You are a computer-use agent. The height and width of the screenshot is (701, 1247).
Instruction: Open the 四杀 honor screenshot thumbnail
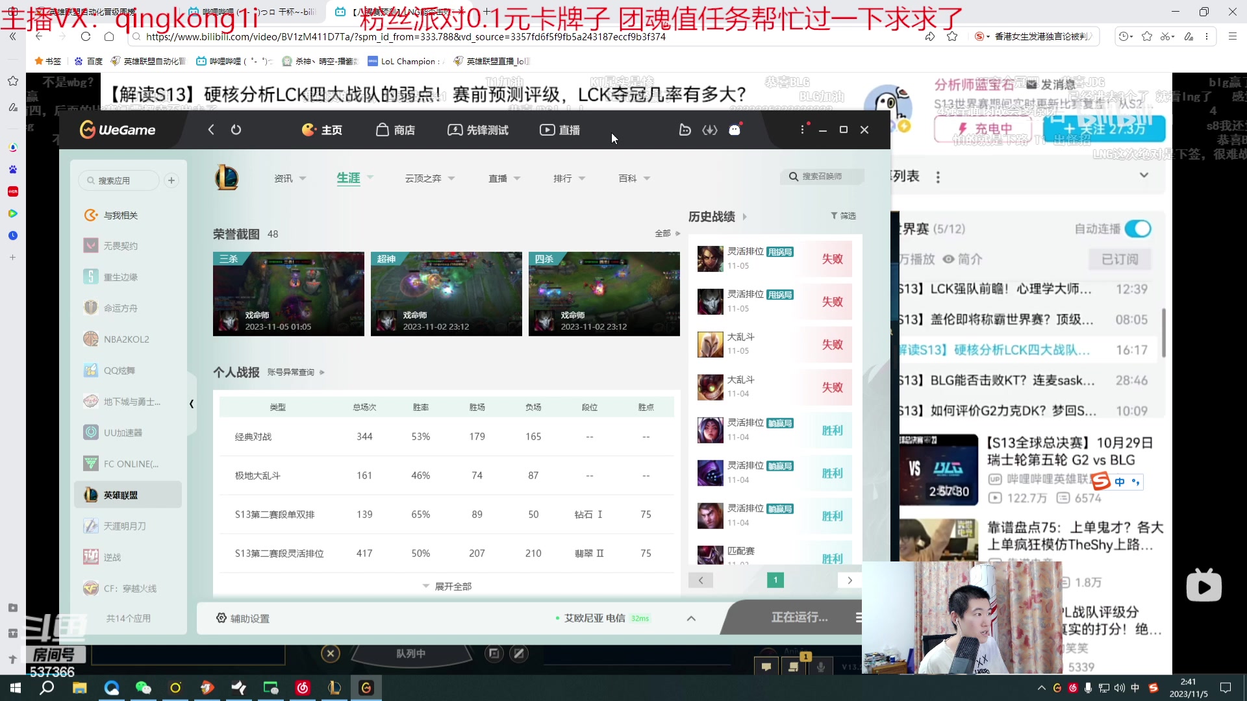[604, 294]
